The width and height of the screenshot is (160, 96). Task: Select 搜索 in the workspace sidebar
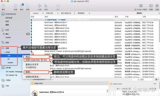pos(7,25)
